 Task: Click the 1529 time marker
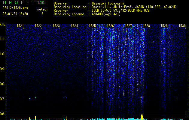click(164, 25)
